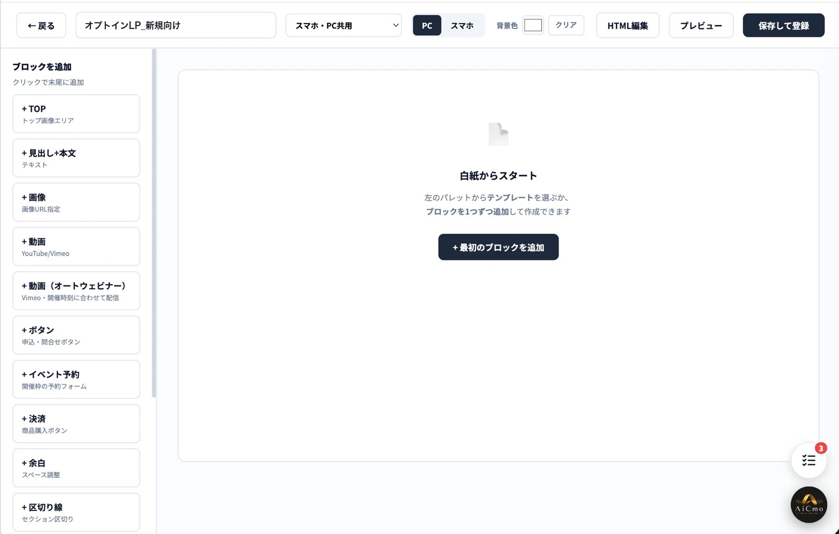The image size is (839, 534).
Task: Add a ボタン inquiry button block
Action: point(76,335)
